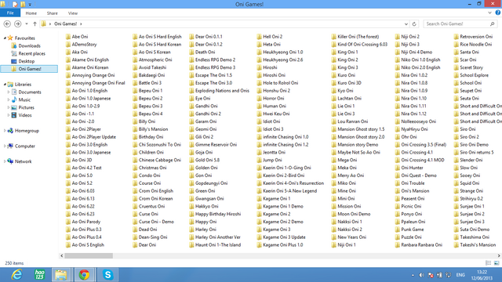Viewport: 502px width, 282px height.
Task: Click File Explorer taskbar icon
Action: click(x=61, y=275)
